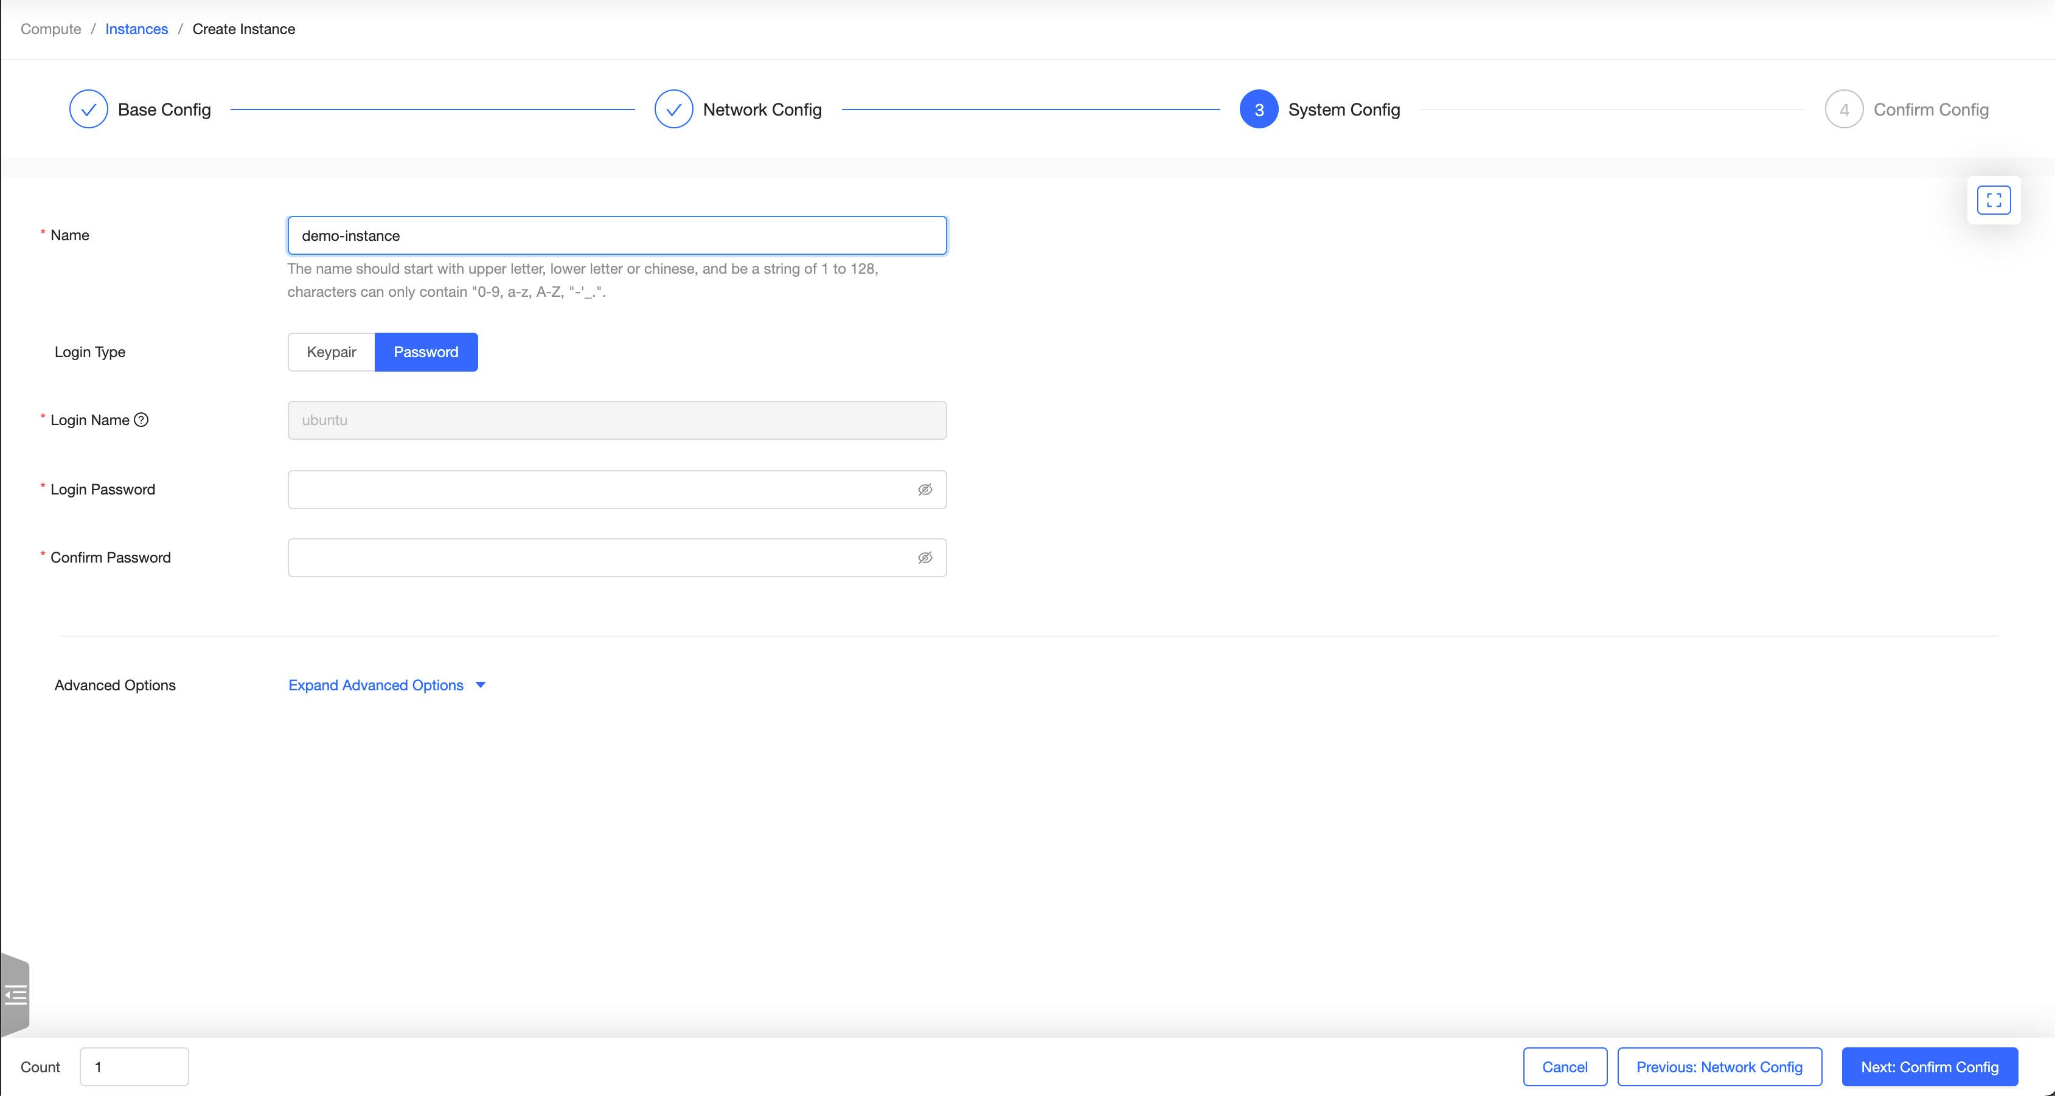Click the Count number input
Screen dimensions: 2055x1096
click(x=134, y=1066)
